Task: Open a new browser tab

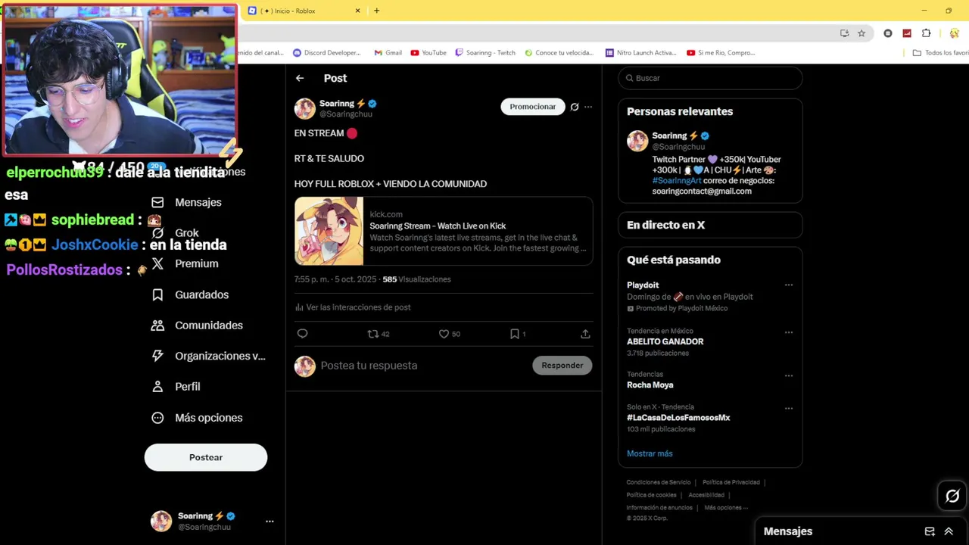Action: pyautogui.click(x=376, y=11)
